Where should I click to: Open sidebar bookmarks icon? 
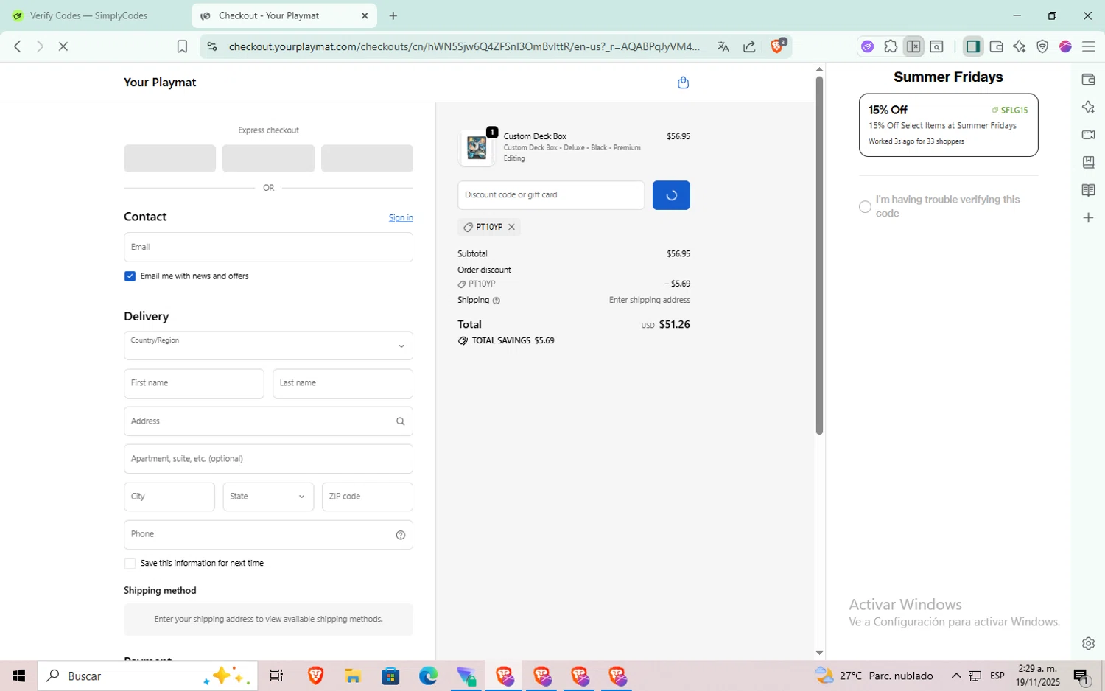[x=1088, y=162]
